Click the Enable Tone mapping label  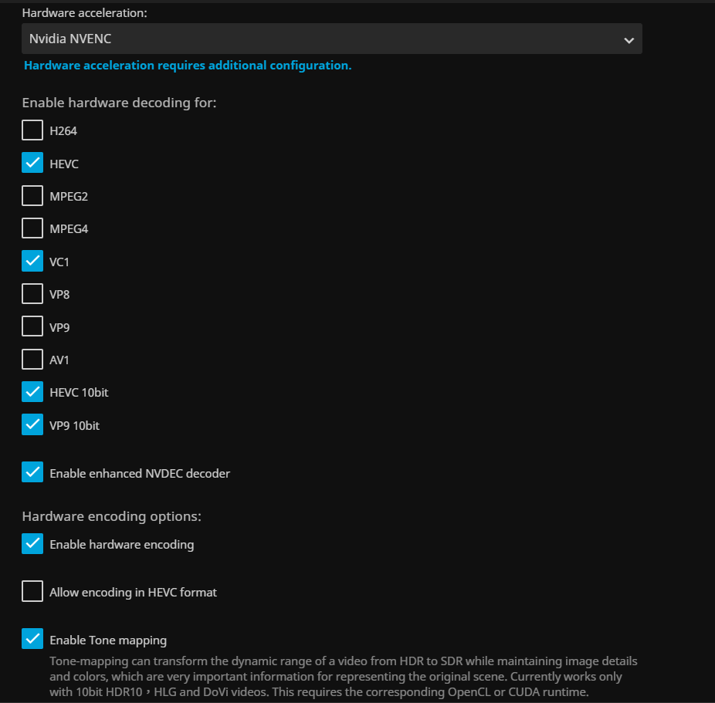pyautogui.click(x=108, y=640)
